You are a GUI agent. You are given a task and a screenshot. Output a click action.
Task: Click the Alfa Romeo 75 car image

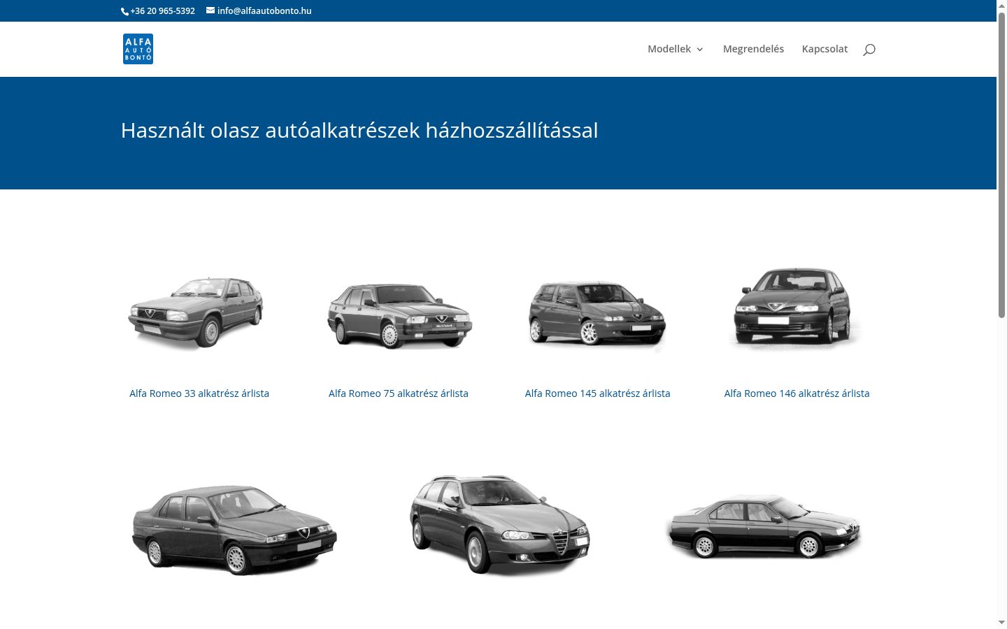click(399, 315)
